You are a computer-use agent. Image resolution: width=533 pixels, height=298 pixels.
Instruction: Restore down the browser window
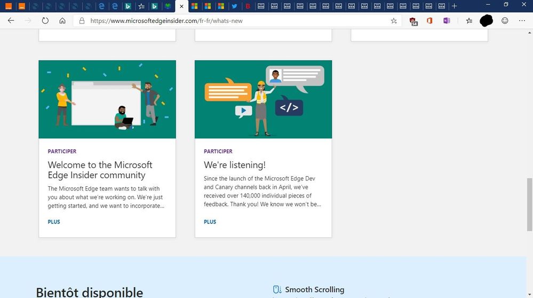(506, 4)
